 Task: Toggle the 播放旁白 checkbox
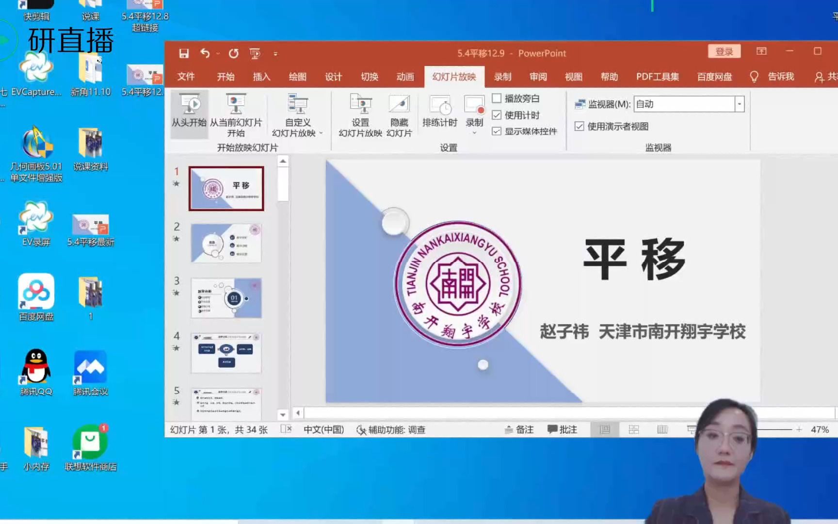tap(497, 98)
